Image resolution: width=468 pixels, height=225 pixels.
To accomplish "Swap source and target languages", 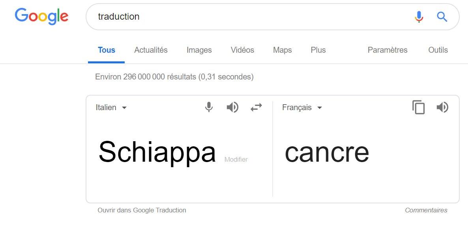I will tap(256, 107).
